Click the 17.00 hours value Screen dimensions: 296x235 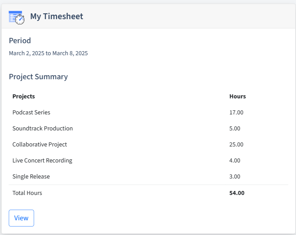click(x=236, y=112)
